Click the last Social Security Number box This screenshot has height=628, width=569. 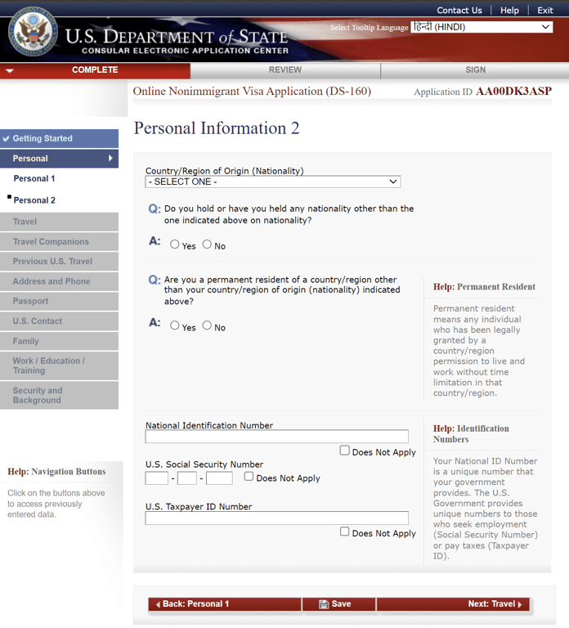tap(219, 478)
